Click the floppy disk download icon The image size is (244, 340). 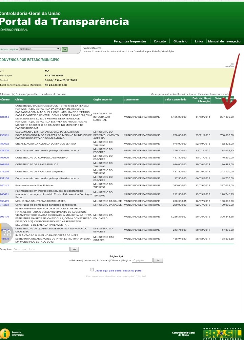pyautogui.click(x=92, y=269)
